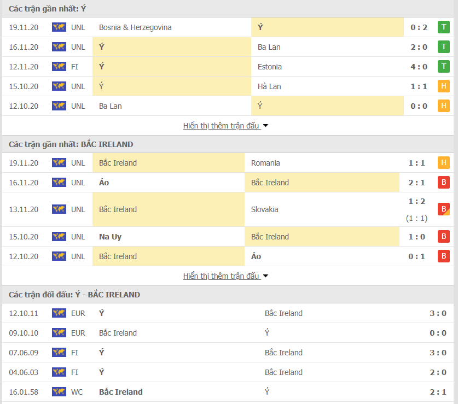Click the Slovakia team name
This screenshot has height=404, width=458.
click(x=264, y=209)
